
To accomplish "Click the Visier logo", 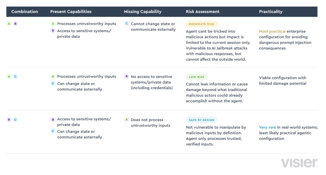I will coord(299,163).
